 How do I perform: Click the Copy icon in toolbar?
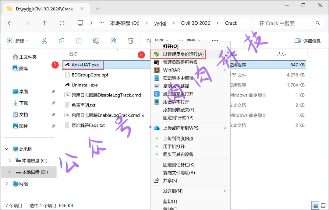click(x=62, y=41)
